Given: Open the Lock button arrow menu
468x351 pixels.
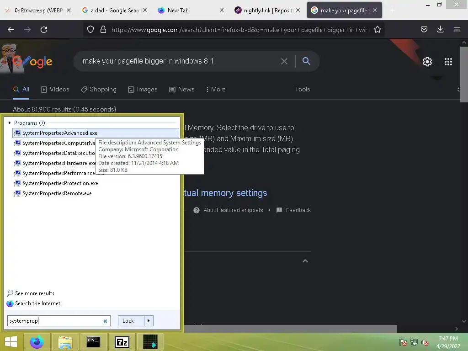Looking at the screenshot, I should [149, 321].
